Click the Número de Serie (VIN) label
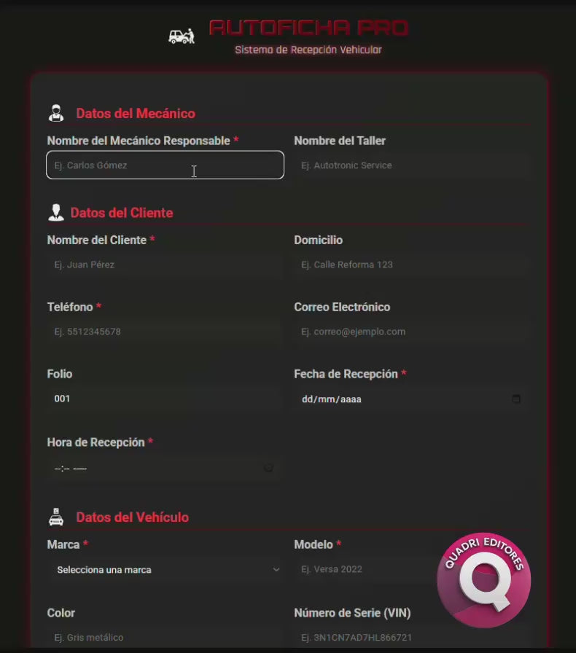The width and height of the screenshot is (576, 653). point(353,613)
